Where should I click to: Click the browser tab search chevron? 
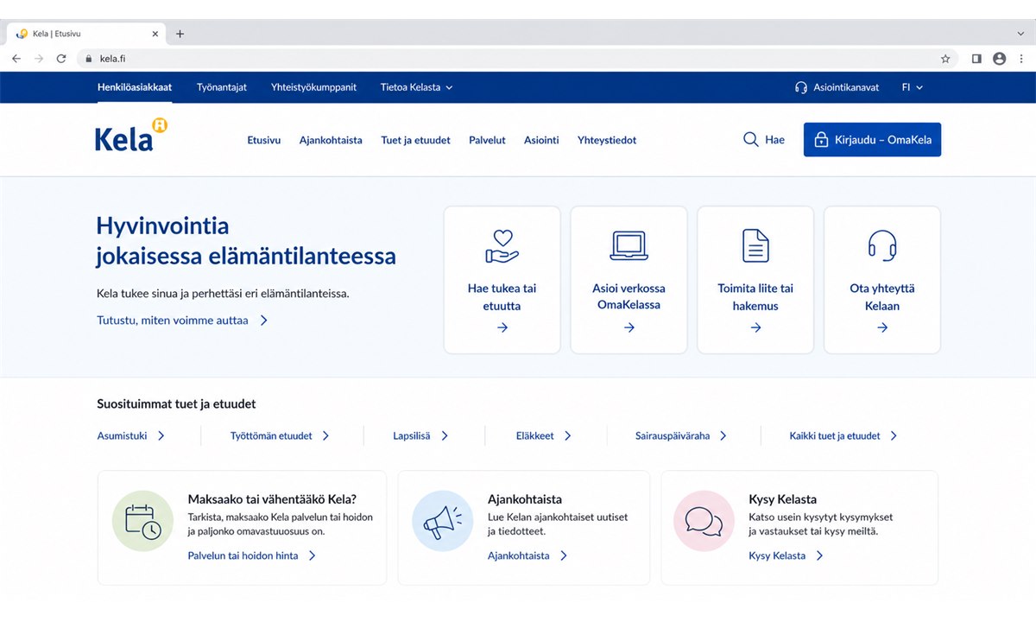(x=1020, y=34)
